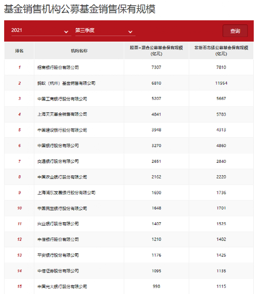Click the value 4860 for 中国银行

221,145
